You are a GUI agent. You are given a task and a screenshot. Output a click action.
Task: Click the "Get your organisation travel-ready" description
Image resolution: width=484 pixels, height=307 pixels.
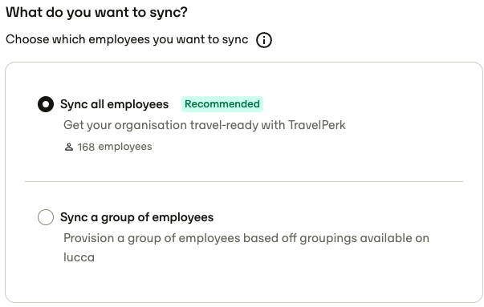(205, 125)
